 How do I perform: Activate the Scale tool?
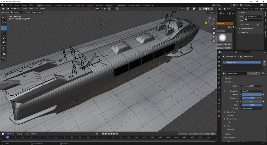[x=4, y=38]
